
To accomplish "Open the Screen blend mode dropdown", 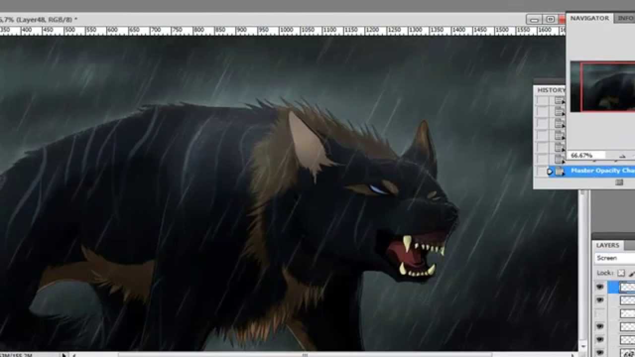I will [615, 258].
